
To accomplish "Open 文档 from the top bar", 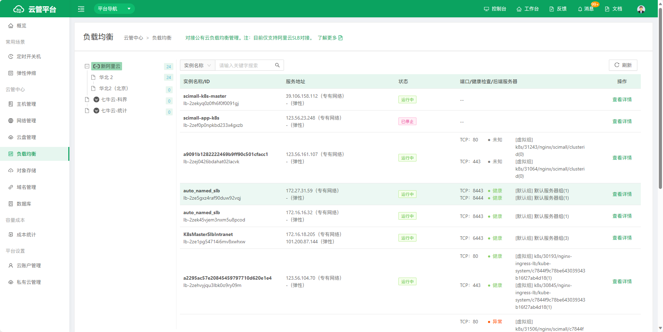I will [613, 9].
